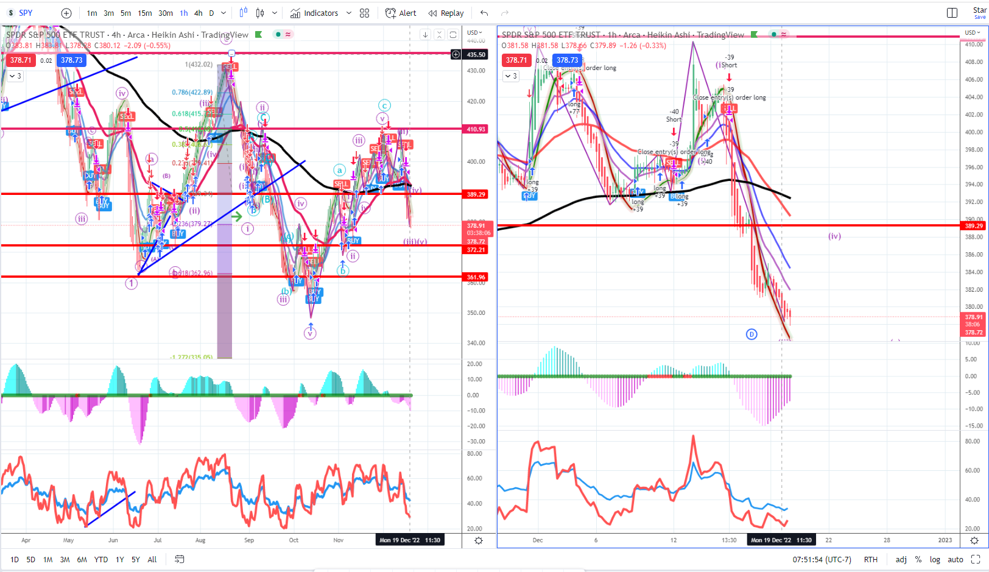Select the 30m timeframe
989x572 pixels.
coord(166,13)
